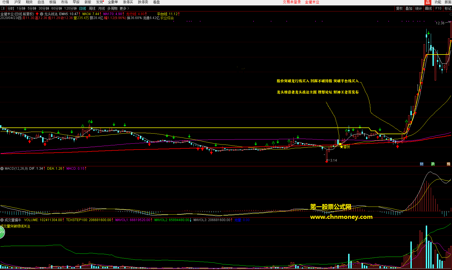Click 龙行线: 4.80 value
Viewport: 452px width, 270px height.
135,14
